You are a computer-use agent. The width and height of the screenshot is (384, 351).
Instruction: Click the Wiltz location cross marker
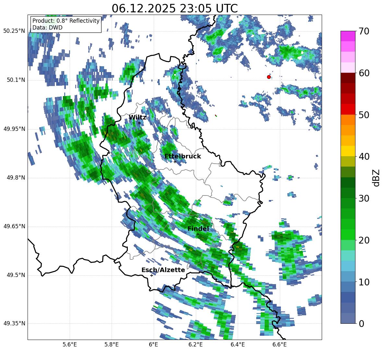(139, 123)
